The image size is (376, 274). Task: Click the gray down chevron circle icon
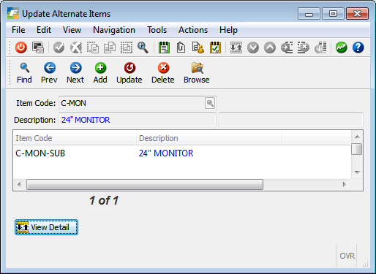(x=253, y=47)
